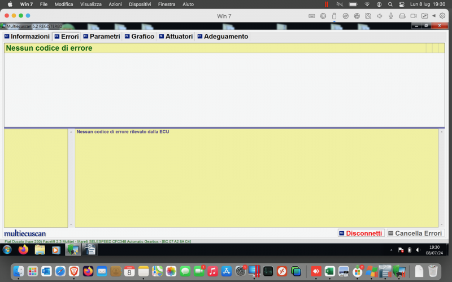
Task: Open Windows Explorer folder in taskbar
Action: [40, 249]
